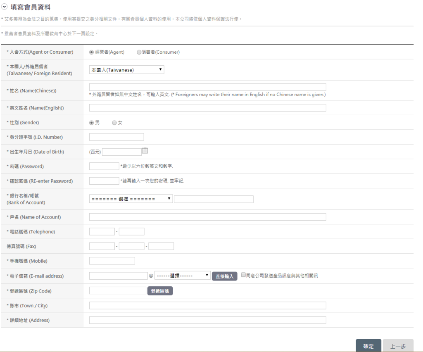This screenshot has width=423, height=352.
Task: Focus the Name(English) input field
Action: pyautogui.click(x=208, y=108)
